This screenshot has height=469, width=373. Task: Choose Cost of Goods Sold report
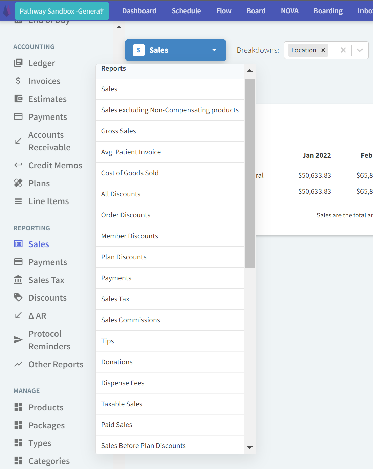point(130,173)
